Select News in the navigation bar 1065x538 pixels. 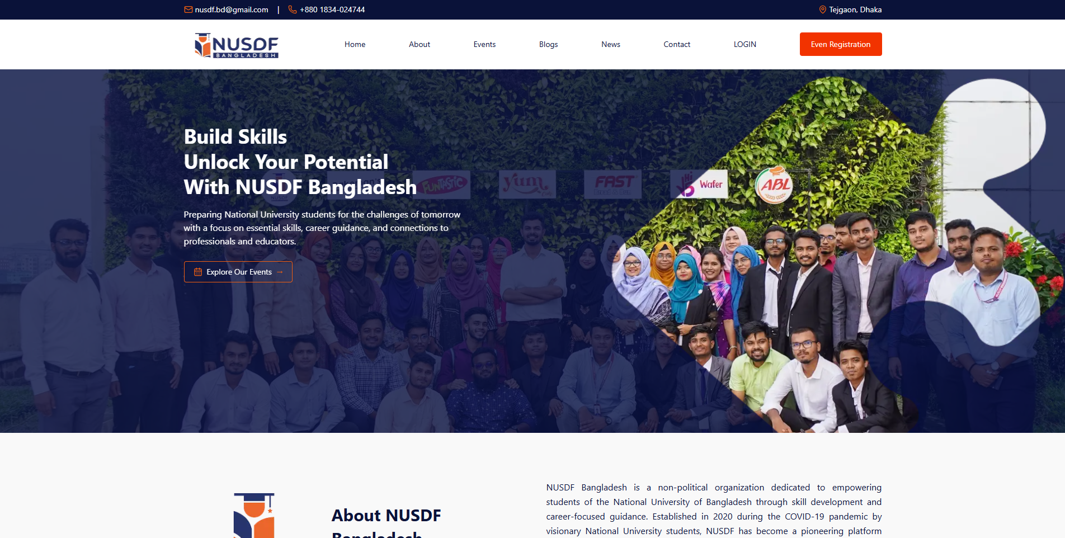click(x=611, y=44)
